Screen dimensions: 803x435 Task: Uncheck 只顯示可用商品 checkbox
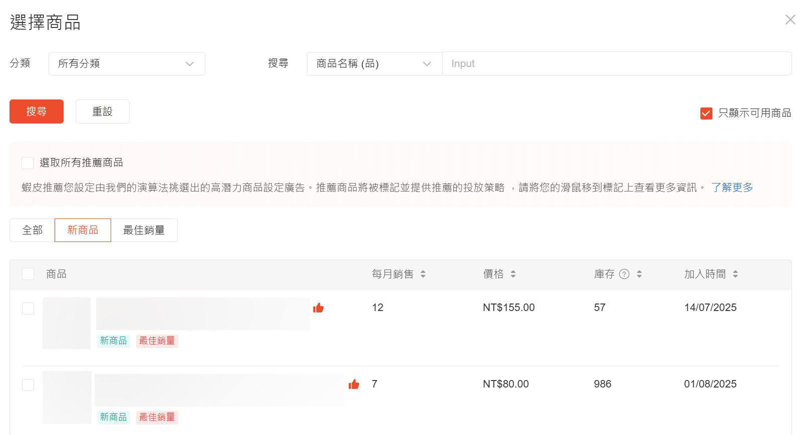coord(706,113)
